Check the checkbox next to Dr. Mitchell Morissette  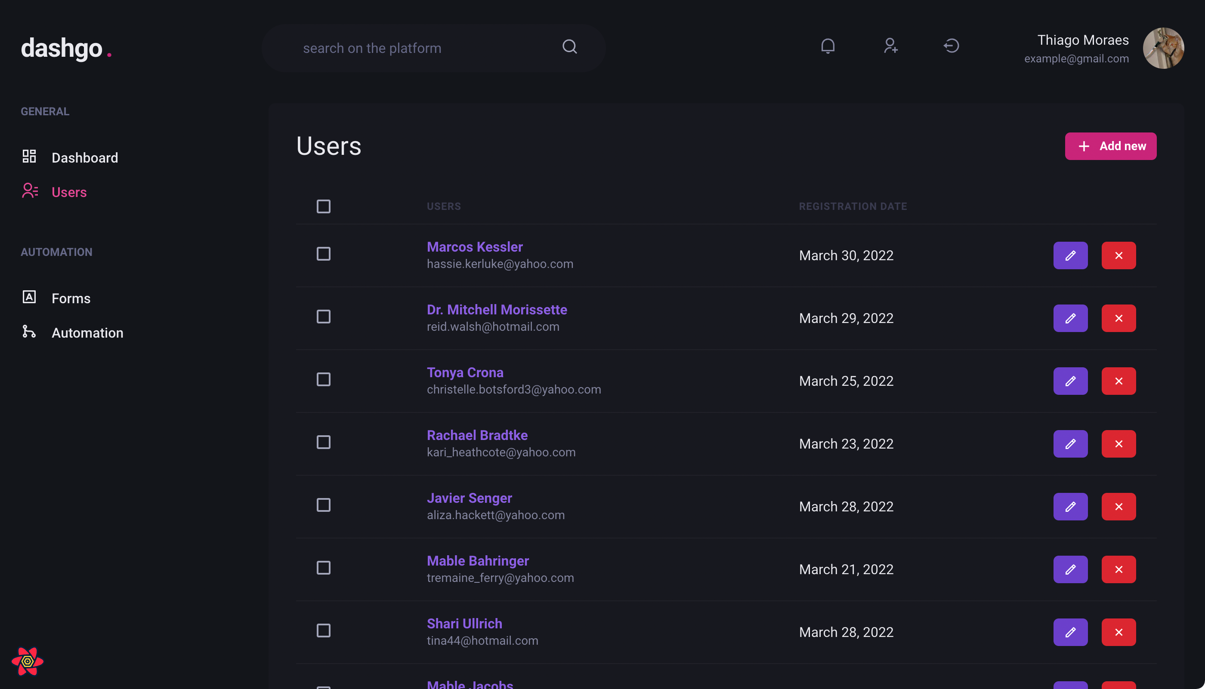click(x=323, y=317)
